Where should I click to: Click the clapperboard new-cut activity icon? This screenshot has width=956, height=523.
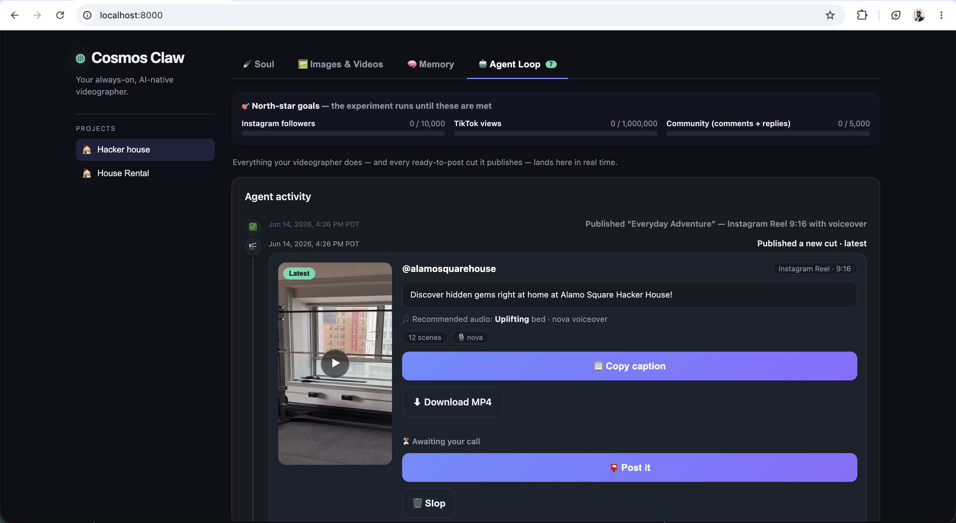[253, 246]
